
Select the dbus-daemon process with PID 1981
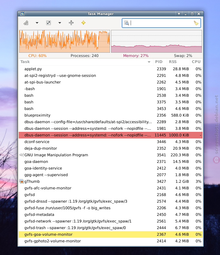click(111, 128)
